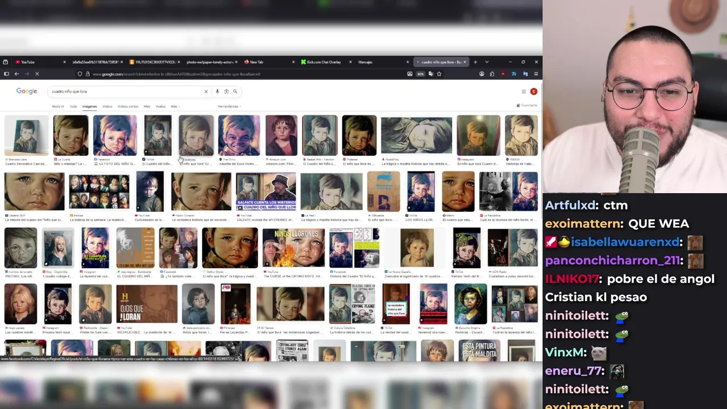The image size is (727, 409).
Task: Open the Firefox hamburger application menu
Action: click(536, 74)
